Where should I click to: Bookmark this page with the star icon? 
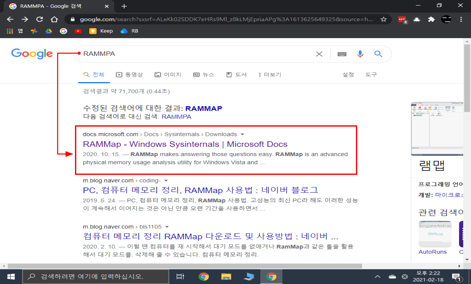coord(384,19)
